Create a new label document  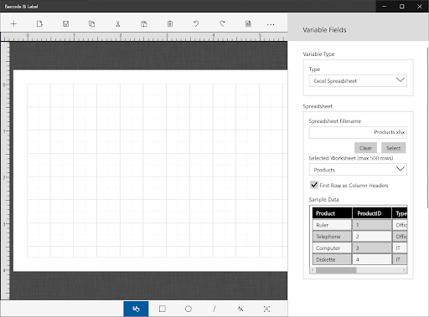point(39,24)
